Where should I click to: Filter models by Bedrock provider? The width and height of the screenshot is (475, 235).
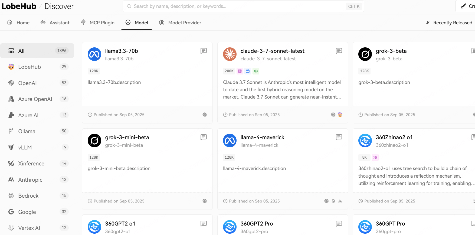[37, 196]
